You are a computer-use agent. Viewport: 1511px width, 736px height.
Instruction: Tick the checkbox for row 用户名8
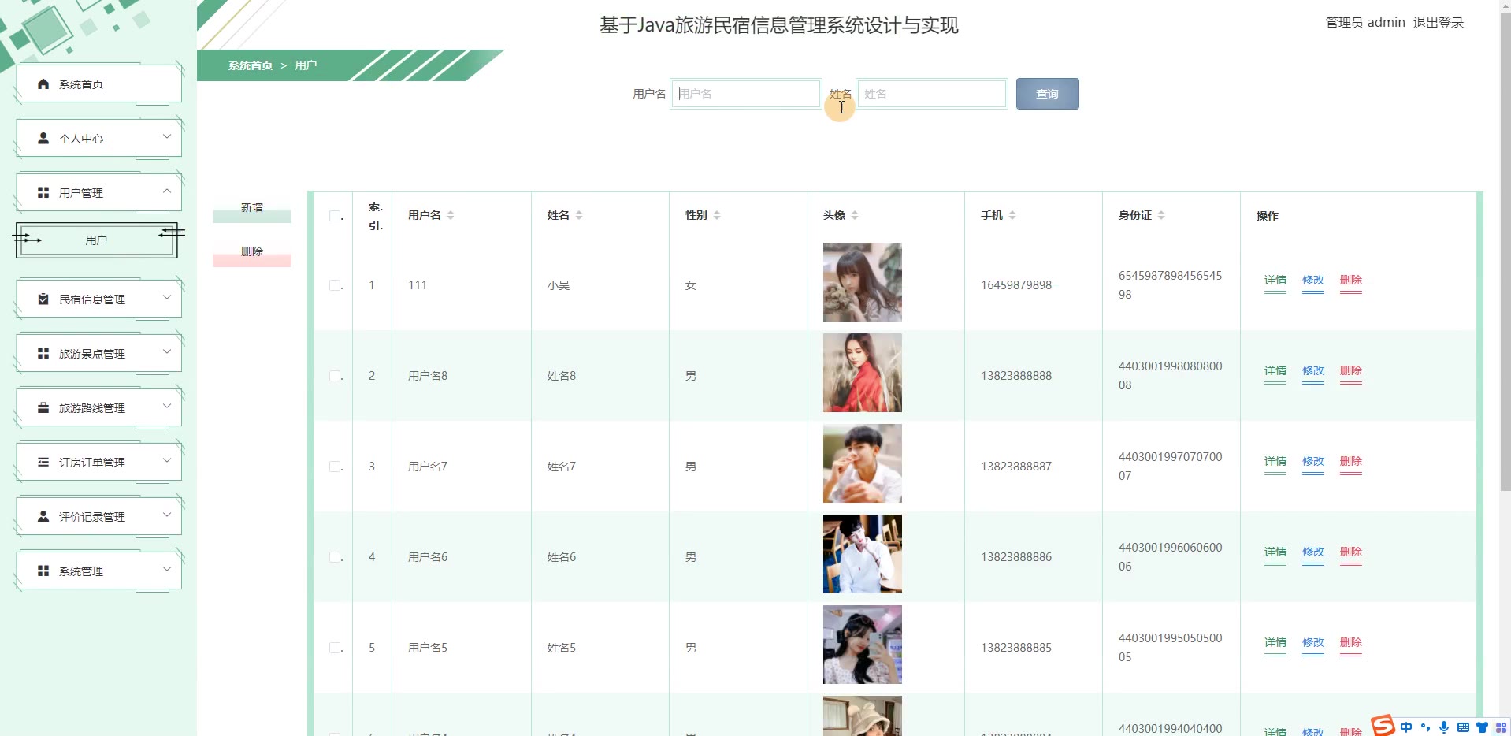[x=335, y=376]
